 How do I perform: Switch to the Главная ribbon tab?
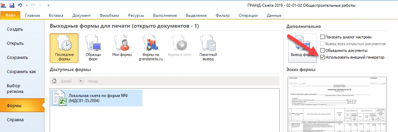click(32, 16)
